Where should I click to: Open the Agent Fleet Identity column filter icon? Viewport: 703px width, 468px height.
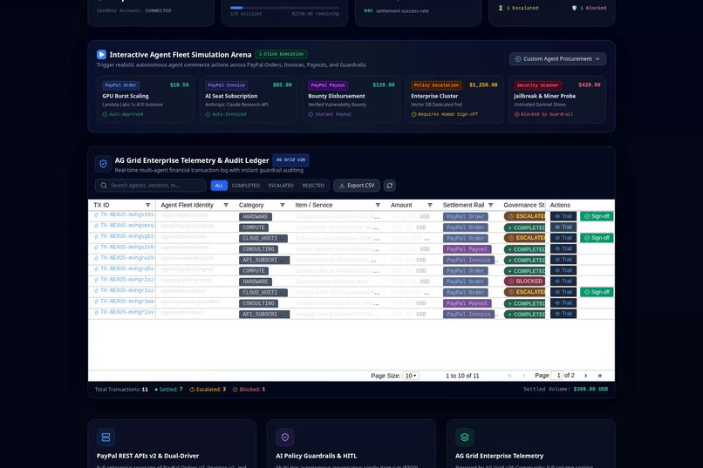click(226, 205)
